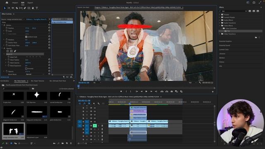Collapse the Mask (1) group
This screenshot has width=265, height=149.
(x=4, y=54)
